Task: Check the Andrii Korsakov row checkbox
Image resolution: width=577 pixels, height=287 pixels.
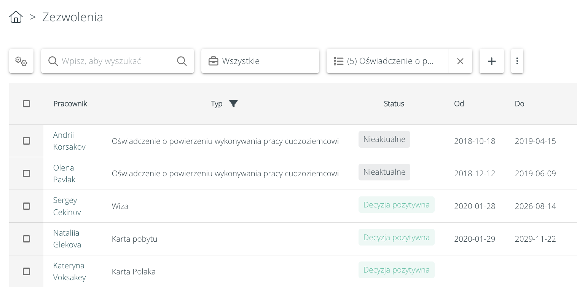Action: coord(26,141)
